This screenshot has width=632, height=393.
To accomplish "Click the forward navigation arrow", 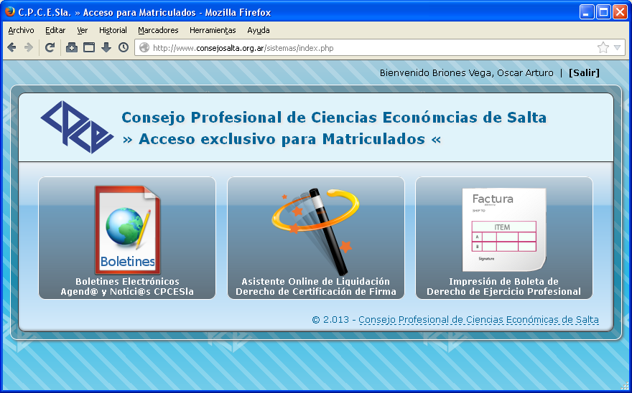I will point(29,47).
